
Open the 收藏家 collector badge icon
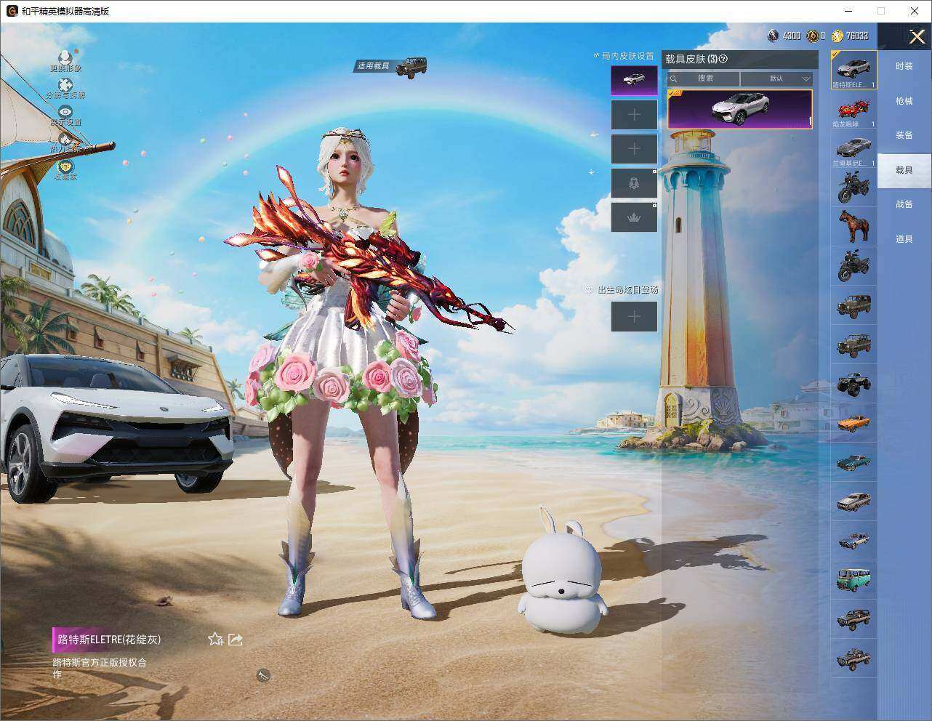click(x=65, y=166)
